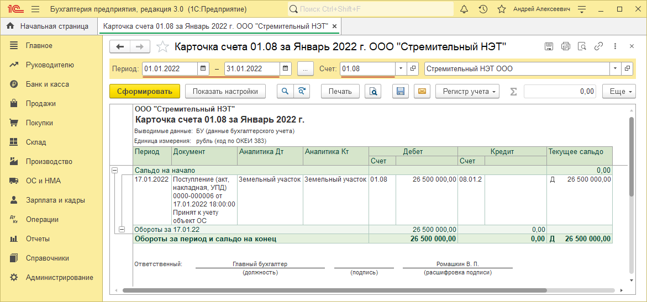The width and height of the screenshot is (647, 302).
Task: Expand account 01.08 dropdown arrow
Action: tap(402, 69)
